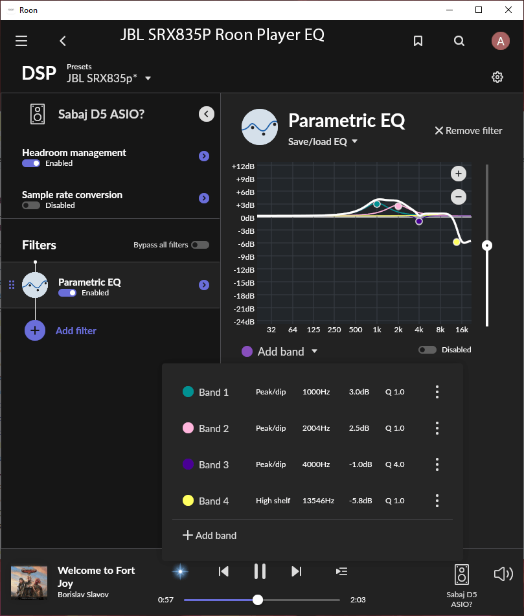Click the EQ gain vertical slider handle
The width and height of the screenshot is (524, 616).
487,245
